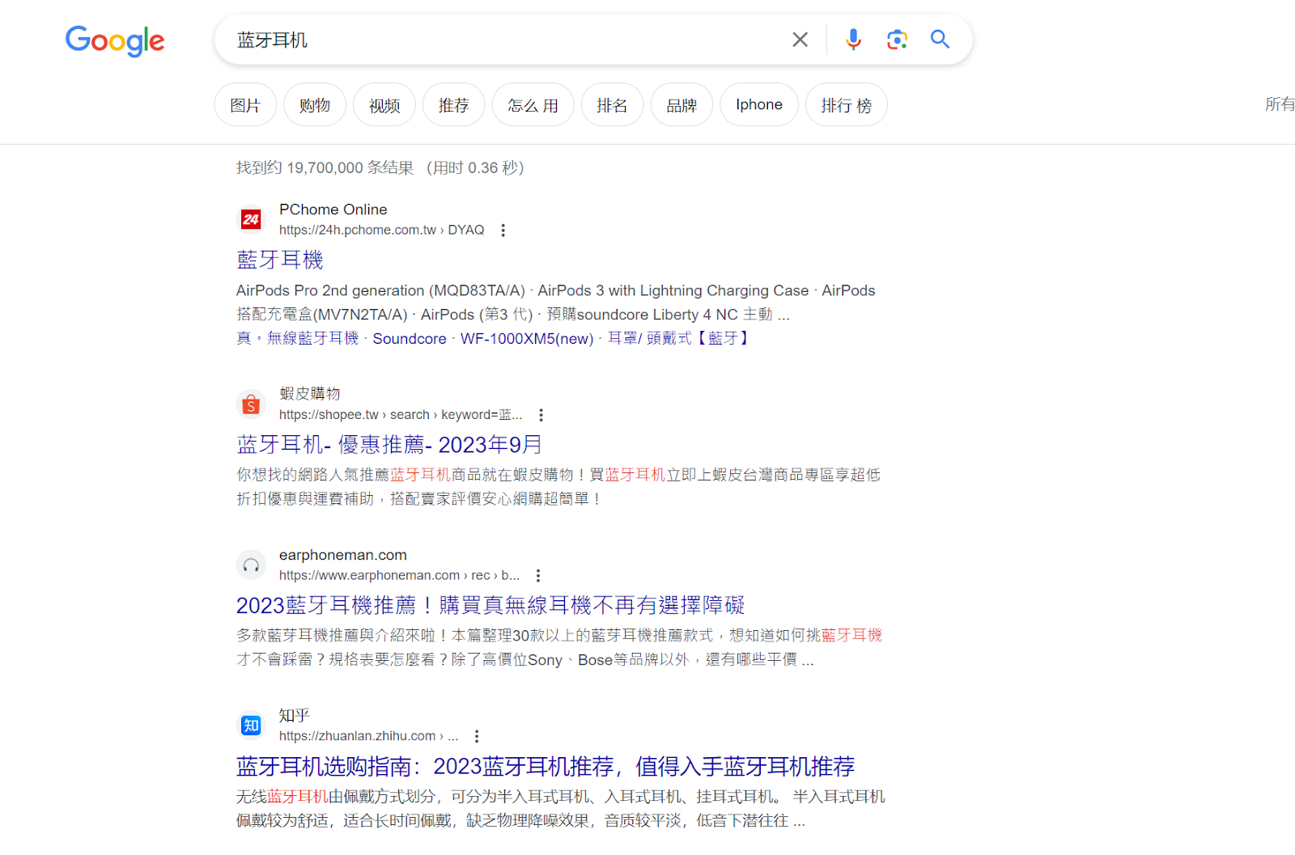Start voice search with microphone icon
The image size is (1295, 855).
point(853,40)
